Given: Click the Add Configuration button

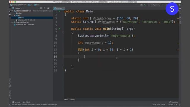Looking at the screenshot, I should pos(154,5).
